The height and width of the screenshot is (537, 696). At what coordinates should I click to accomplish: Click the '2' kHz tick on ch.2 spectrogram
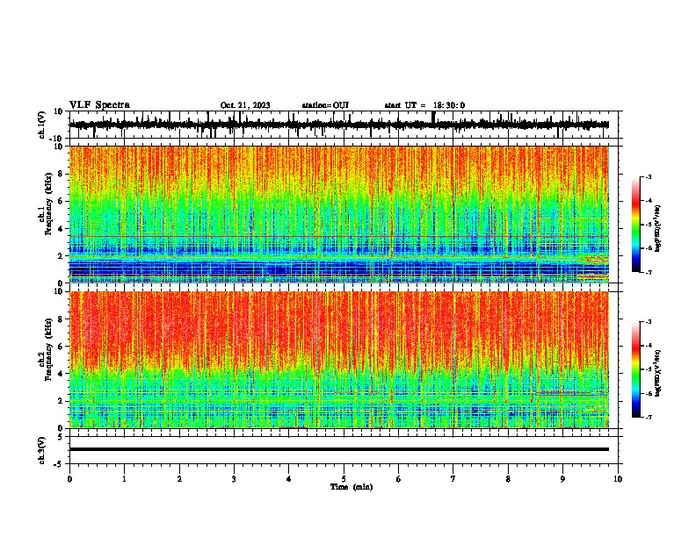[x=61, y=401]
